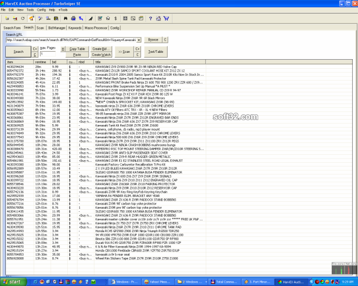
Task: Click the C button next to Browse
Action: [165, 39]
